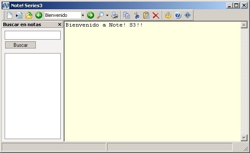Image resolution: width=250 pixels, height=153 pixels.
Task: Show about info diamond icon
Action: 188,15
